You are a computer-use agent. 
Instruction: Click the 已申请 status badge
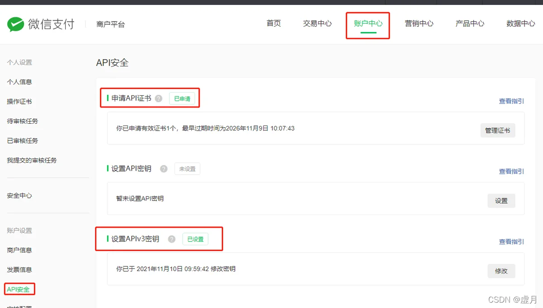point(182,98)
